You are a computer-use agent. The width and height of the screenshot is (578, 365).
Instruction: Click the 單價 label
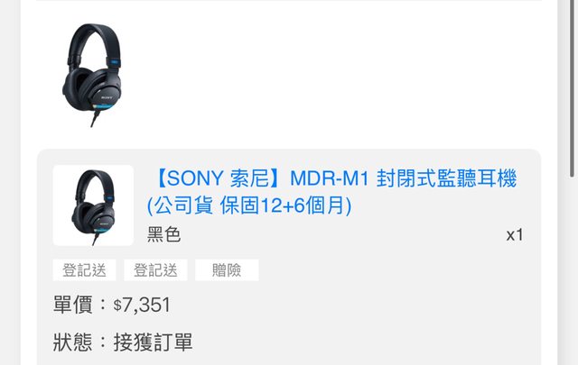point(72,305)
